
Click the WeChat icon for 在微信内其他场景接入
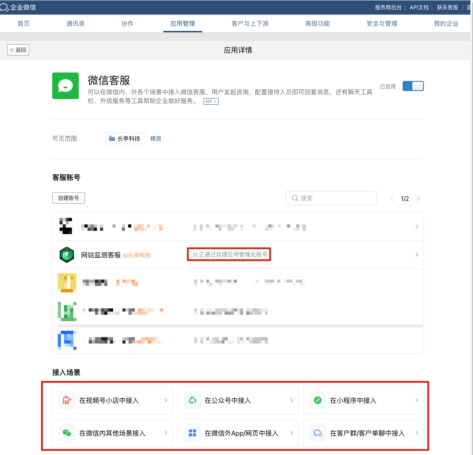click(67, 433)
